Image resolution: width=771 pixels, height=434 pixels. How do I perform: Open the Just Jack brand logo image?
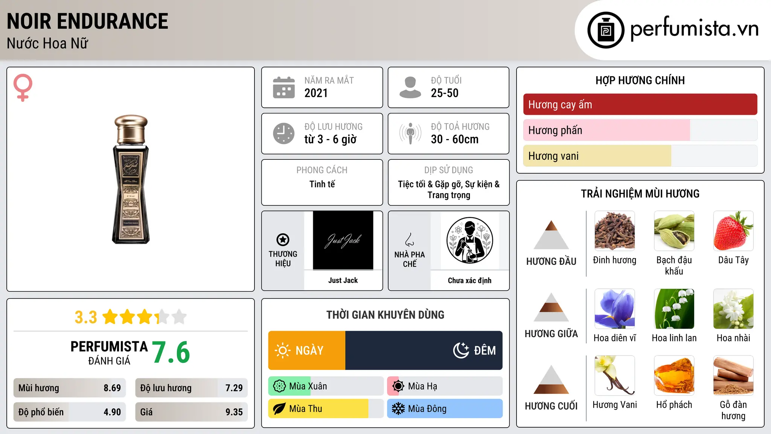(x=343, y=240)
